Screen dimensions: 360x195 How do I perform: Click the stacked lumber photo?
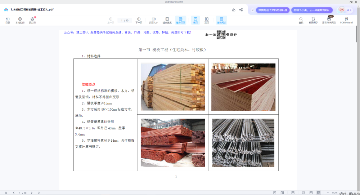click(x=173, y=87)
